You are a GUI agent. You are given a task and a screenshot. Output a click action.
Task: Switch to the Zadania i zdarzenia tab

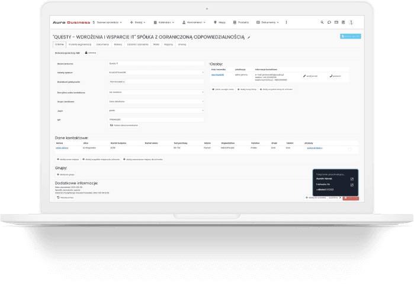[x=138, y=44]
